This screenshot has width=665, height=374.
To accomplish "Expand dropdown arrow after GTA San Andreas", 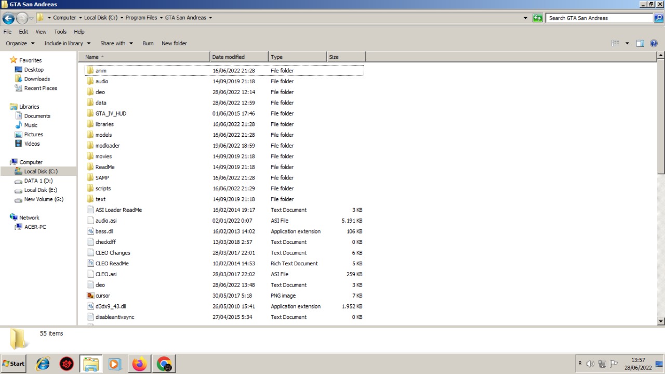I will (210, 18).
